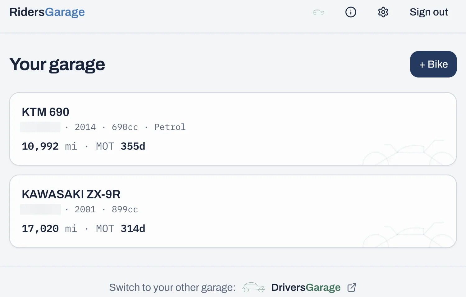Click the 2014 year text

point(85,127)
